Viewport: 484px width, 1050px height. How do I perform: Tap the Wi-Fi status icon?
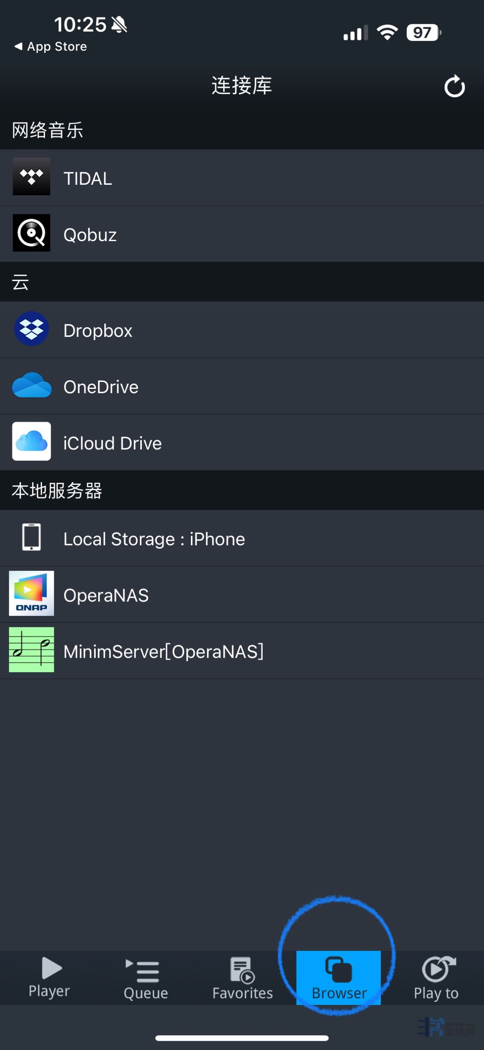point(387,32)
